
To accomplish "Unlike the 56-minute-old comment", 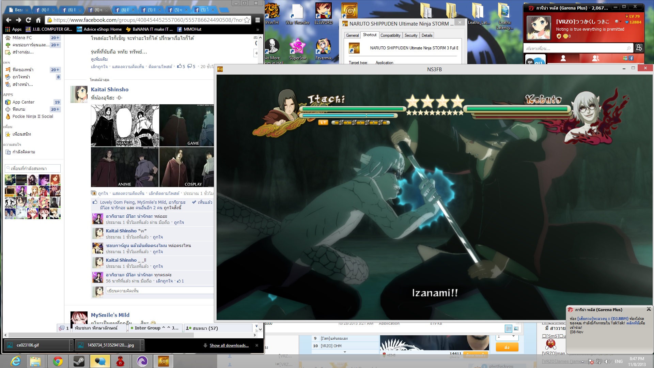I will (164, 281).
